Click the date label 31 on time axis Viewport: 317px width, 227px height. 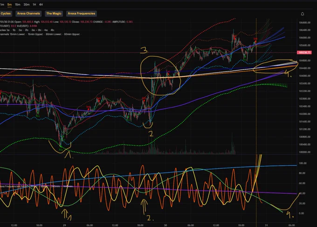click(267, 225)
